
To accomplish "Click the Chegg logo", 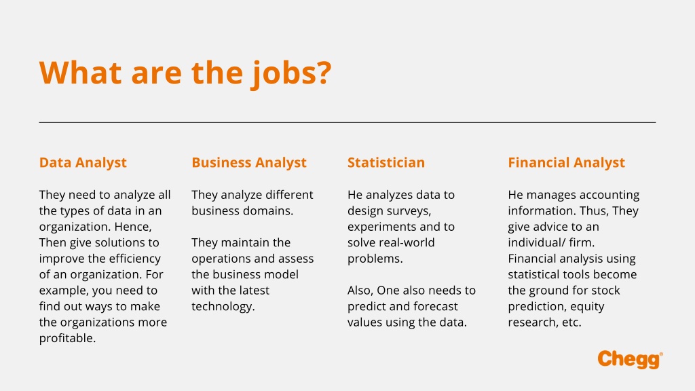I will click(630, 359).
